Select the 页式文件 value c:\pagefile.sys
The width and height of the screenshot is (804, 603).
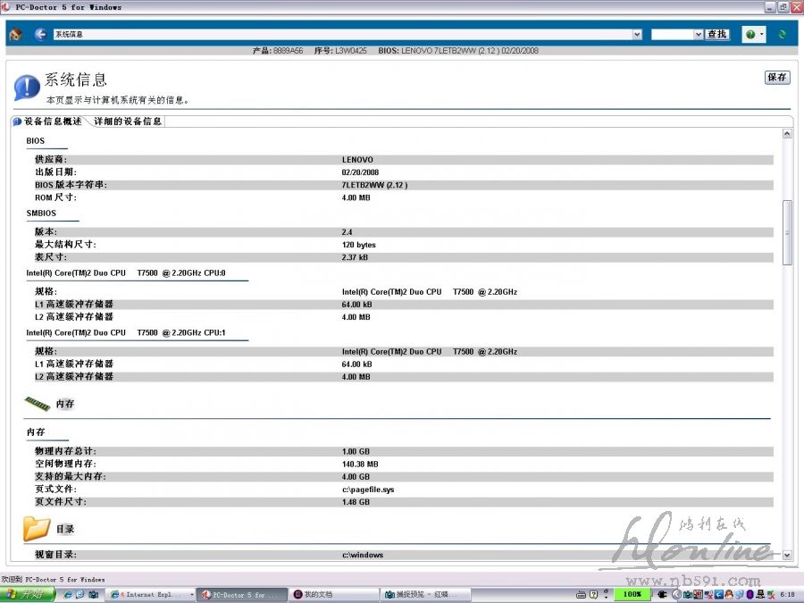[368, 490]
